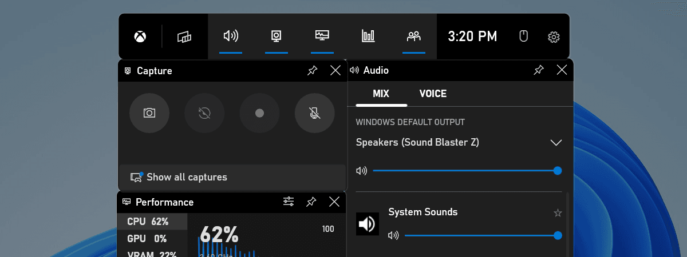The width and height of the screenshot is (687, 257).
Task: Open Performance widget options sliders icon
Action: [x=289, y=202]
